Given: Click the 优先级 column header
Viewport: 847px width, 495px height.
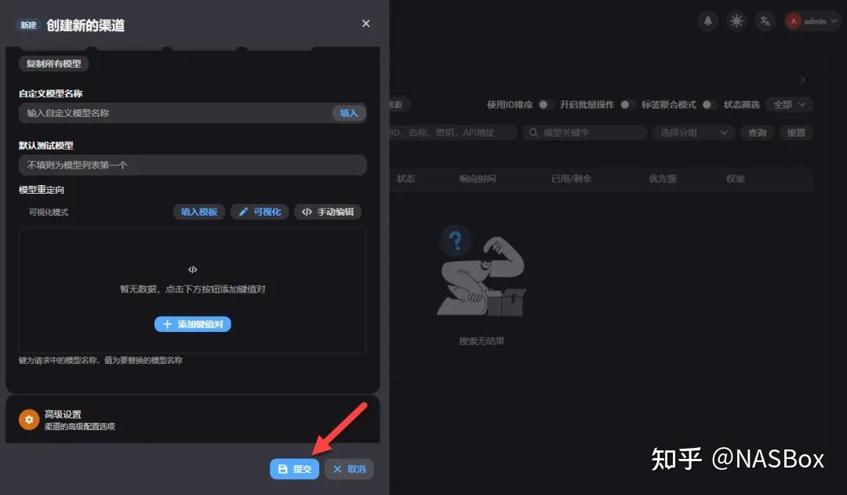Looking at the screenshot, I should (663, 179).
